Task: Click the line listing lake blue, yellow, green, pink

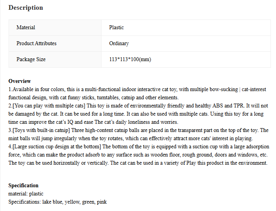Action: point(57,202)
